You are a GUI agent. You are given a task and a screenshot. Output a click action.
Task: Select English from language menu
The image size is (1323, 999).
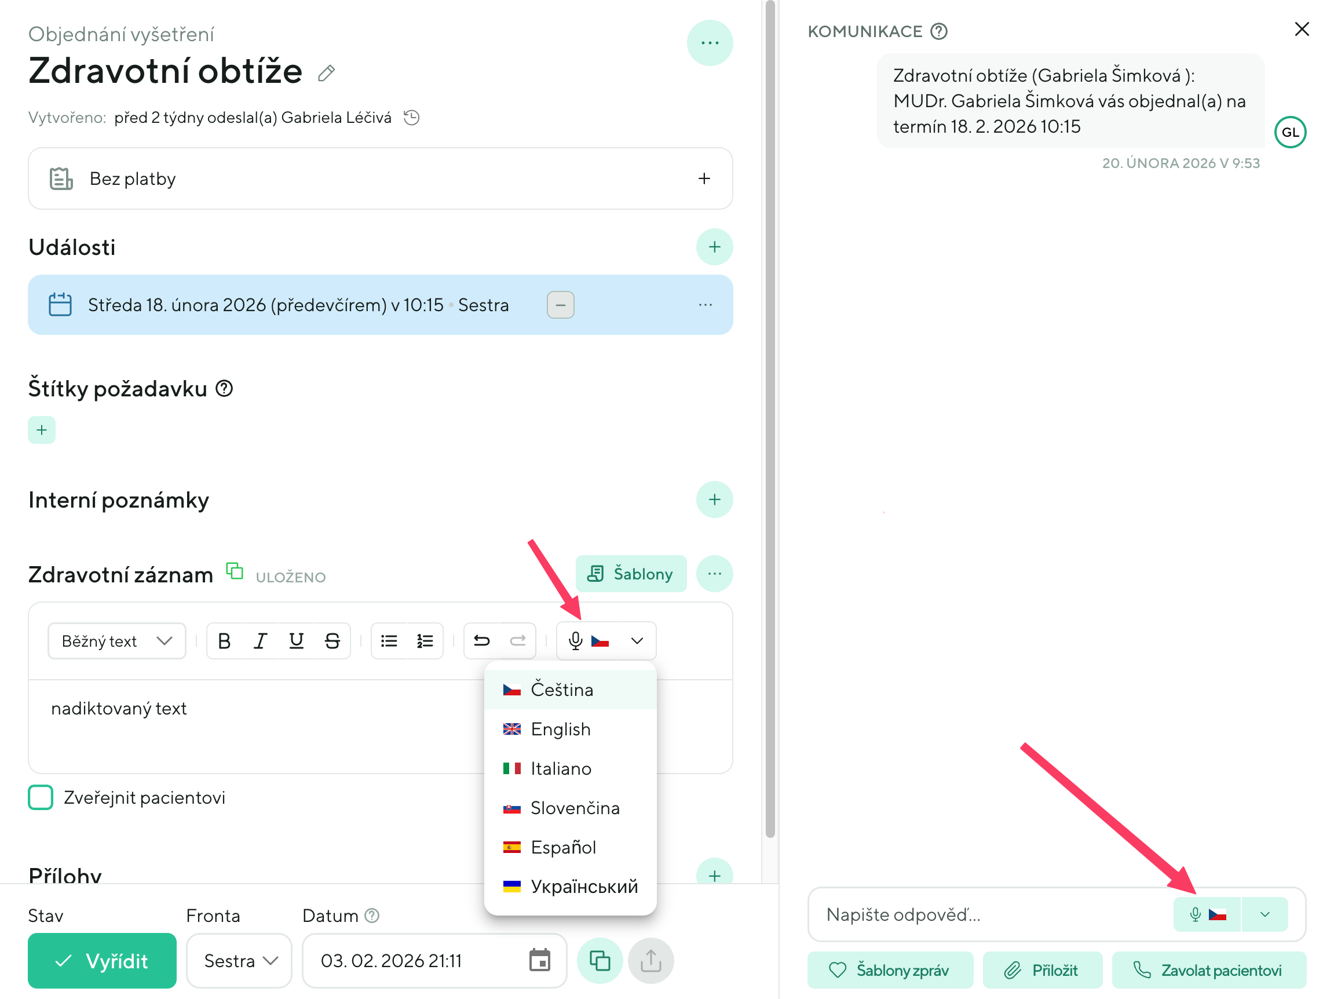[560, 728]
